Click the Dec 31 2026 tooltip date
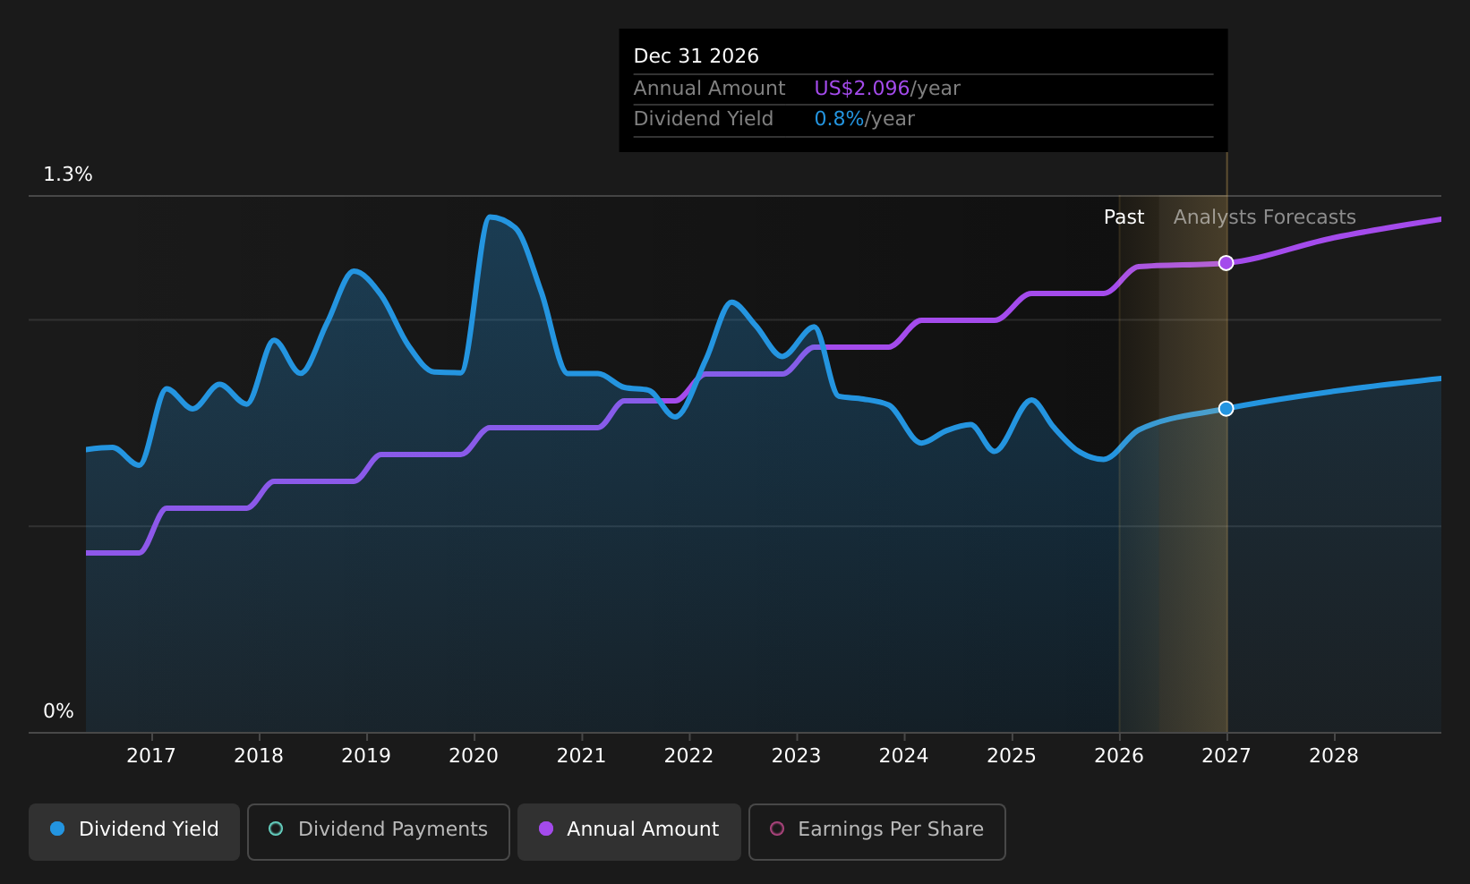 [x=696, y=56]
